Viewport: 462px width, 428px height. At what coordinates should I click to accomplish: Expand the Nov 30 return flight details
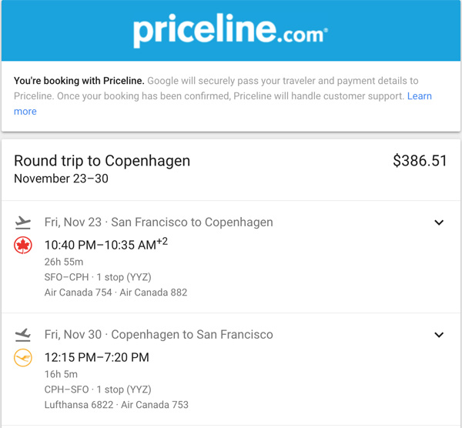pyautogui.click(x=439, y=335)
